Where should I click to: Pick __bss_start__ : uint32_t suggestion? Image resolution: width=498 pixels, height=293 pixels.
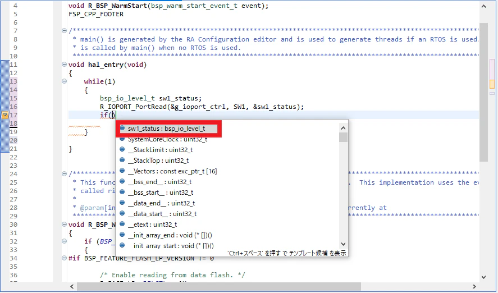161,193
